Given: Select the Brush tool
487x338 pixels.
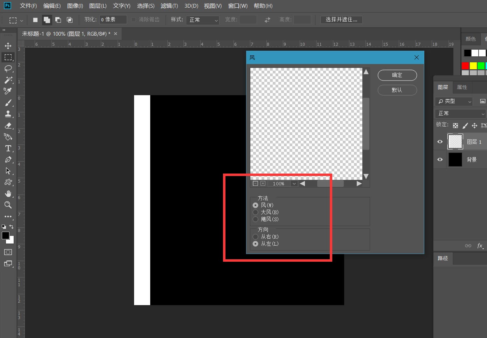Looking at the screenshot, I should point(8,103).
